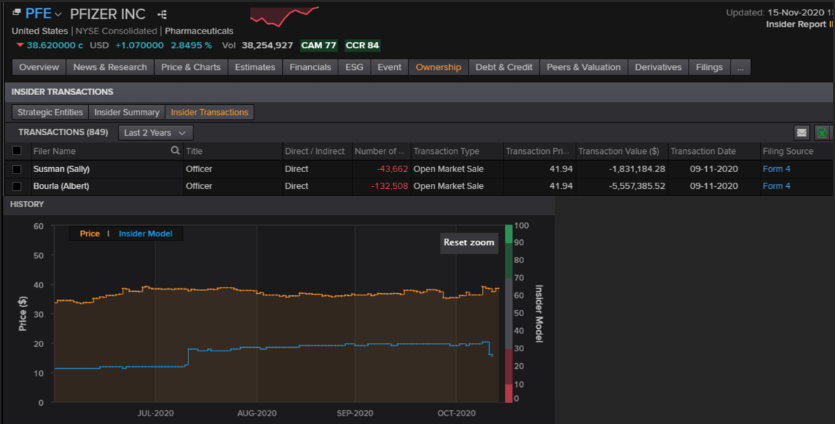The width and height of the screenshot is (835, 424).
Task: Click the search icon in Filer Name column
Action: (174, 150)
